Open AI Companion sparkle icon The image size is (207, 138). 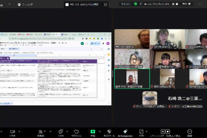(125, 132)
